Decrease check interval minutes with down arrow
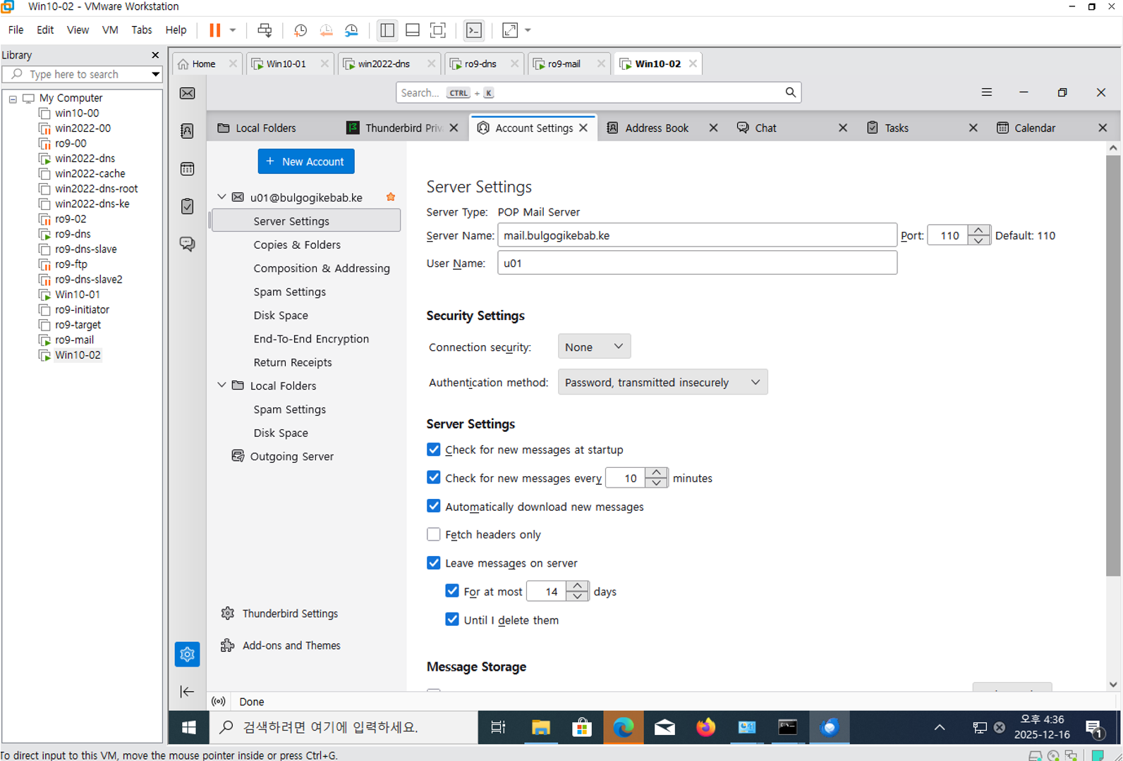The height and width of the screenshot is (761, 1123). coord(656,483)
